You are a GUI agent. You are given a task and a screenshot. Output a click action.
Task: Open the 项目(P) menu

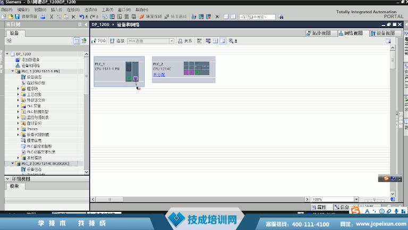[6, 10]
